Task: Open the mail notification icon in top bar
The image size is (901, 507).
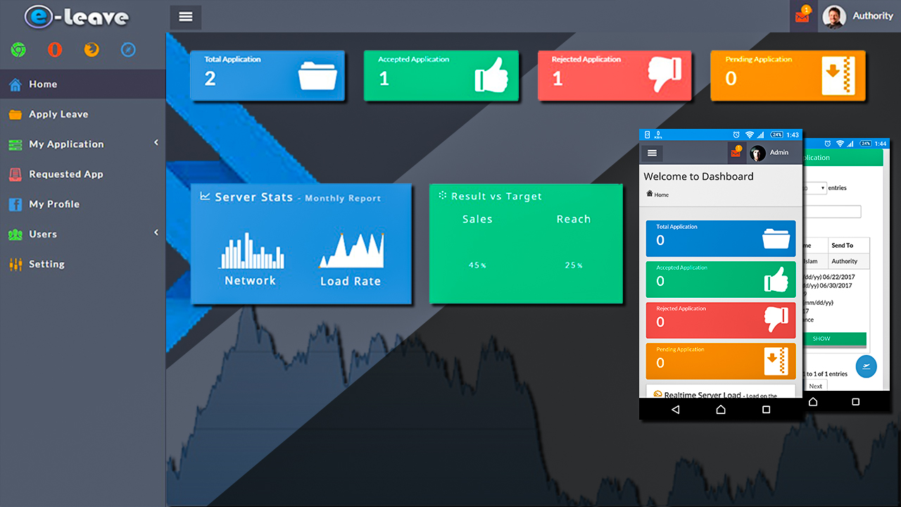Action: pos(802,16)
